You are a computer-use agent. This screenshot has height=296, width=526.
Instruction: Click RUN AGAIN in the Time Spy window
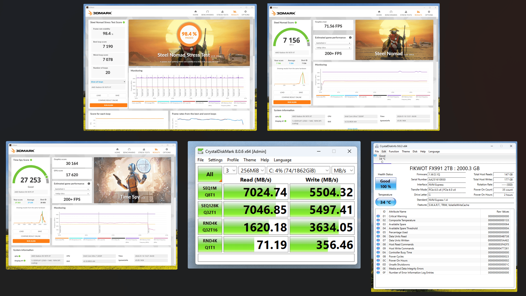(31, 241)
